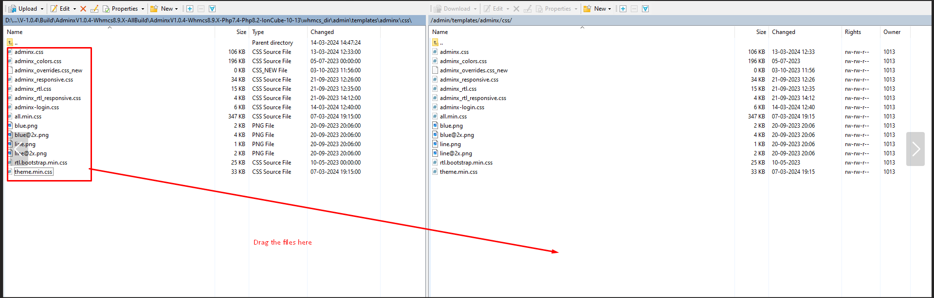Sort remote files by Rights column header
The image size is (934, 298).
tap(853, 32)
